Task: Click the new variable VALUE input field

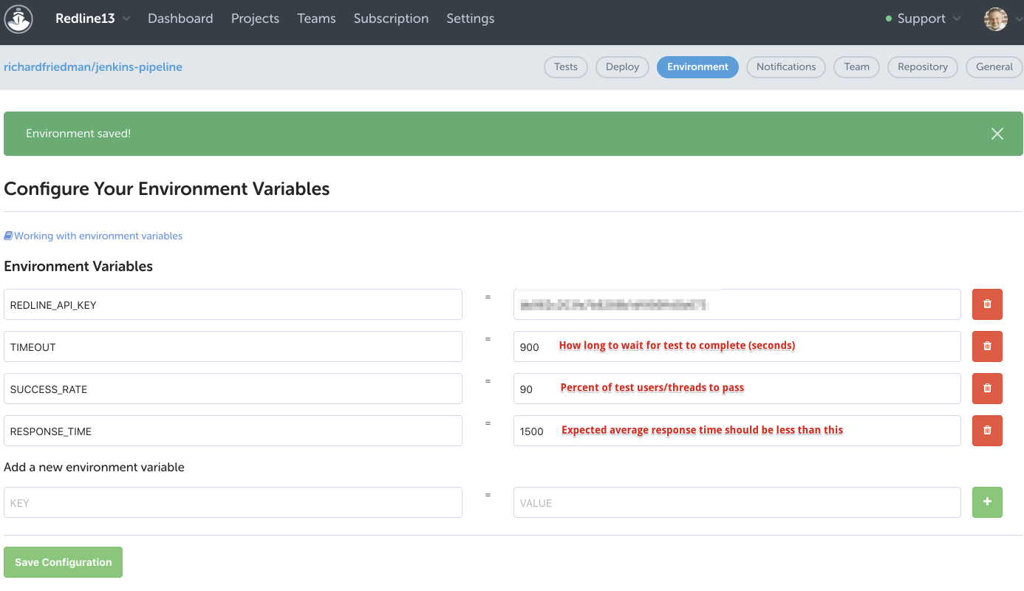Action: click(x=737, y=502)
